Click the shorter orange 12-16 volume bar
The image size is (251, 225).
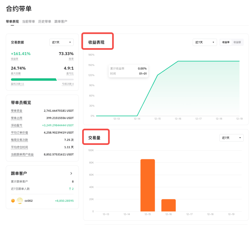tap(169, 205)
